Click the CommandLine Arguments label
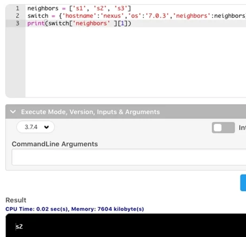The image size is (246, 237). pyautogui.click(x=55, y=144)
